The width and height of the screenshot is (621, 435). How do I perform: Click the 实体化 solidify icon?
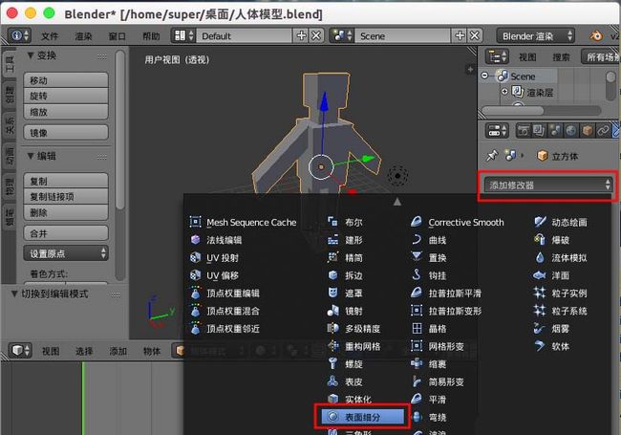pyautogui.click(x=333, y=399)
